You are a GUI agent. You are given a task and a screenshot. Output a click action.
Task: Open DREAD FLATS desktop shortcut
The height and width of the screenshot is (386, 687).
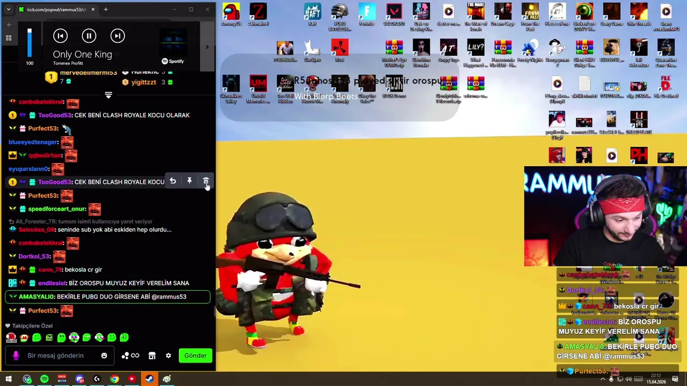pos(639,123)
